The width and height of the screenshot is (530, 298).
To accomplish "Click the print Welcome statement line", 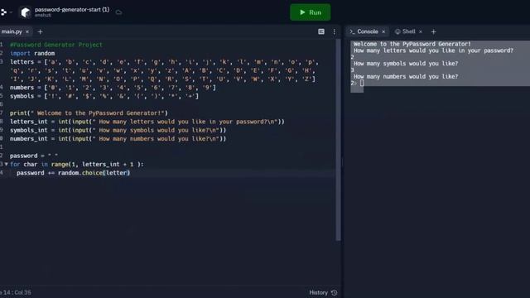I will click(89, 113).
